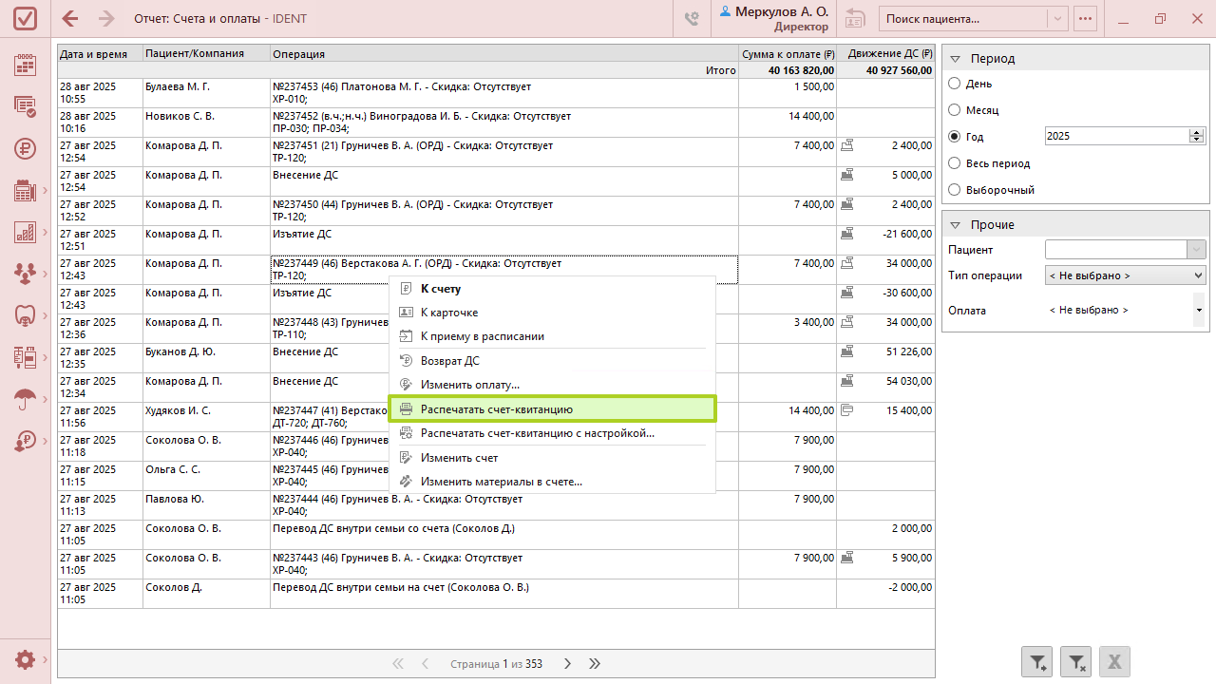Choose Изменить оплату... menu item
The height and width of the screenshot is (684, 1216).
tap(552, 385)
